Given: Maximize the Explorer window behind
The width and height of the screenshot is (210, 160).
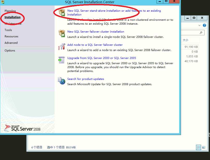Looking at the screenshot, I should pyautogui.click(x=194, y=18).
